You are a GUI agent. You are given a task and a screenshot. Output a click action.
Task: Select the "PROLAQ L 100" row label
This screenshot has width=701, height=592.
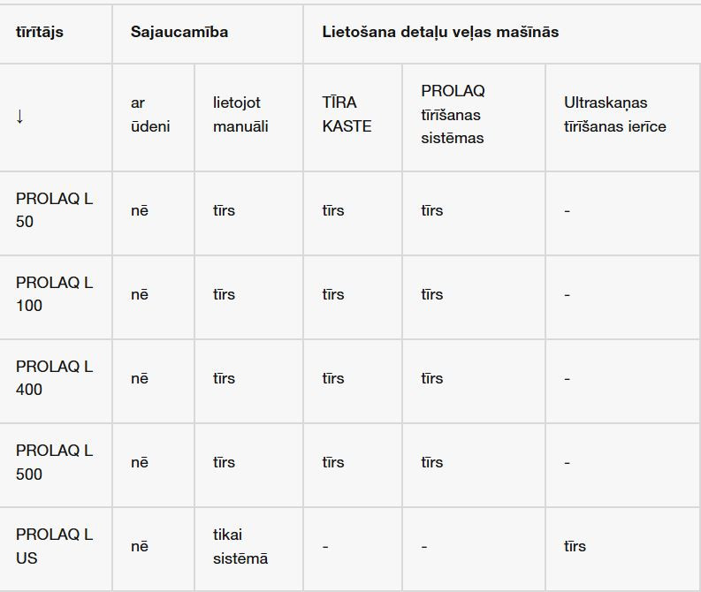tap(54, 294)
